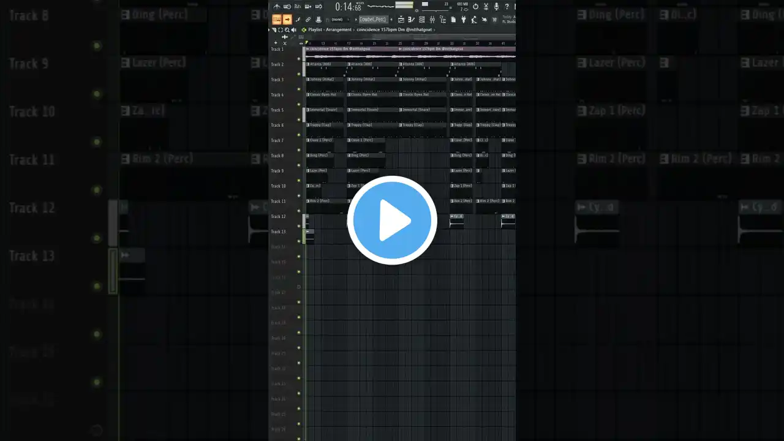Mute Track 1 using its green dot
Image resolution: width=784 pixels, height=441 pixels.
point(299,59)
